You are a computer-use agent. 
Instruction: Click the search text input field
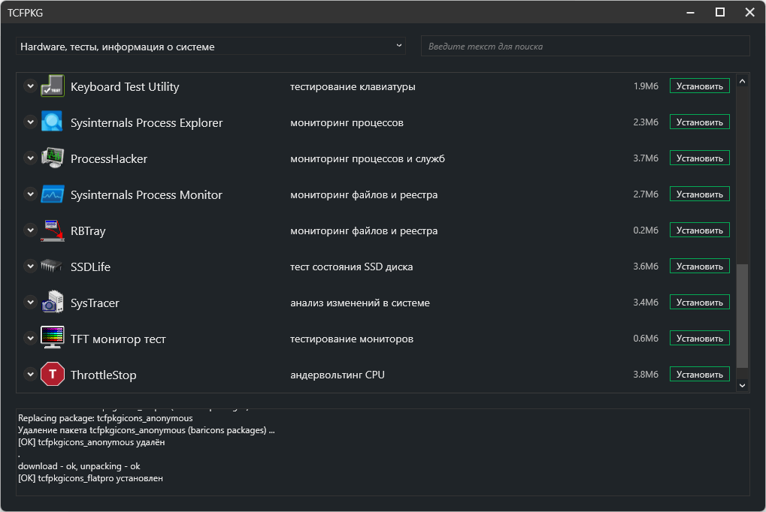[585, 47]
